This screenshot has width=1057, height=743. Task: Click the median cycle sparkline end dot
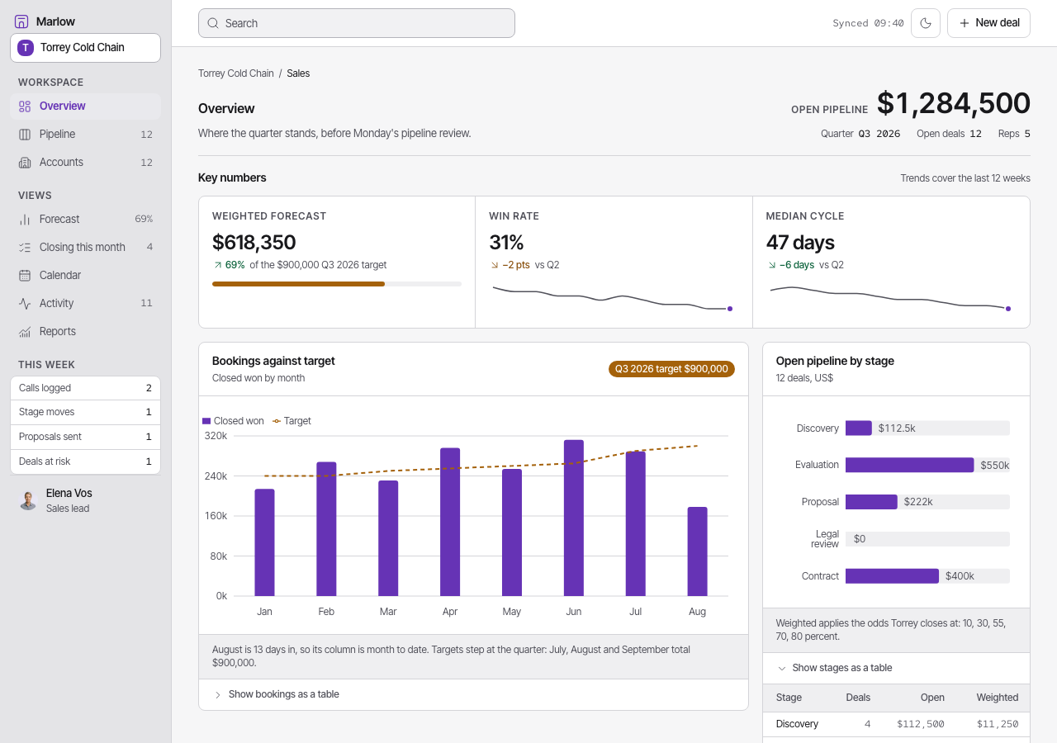(x=1007, y=309)
